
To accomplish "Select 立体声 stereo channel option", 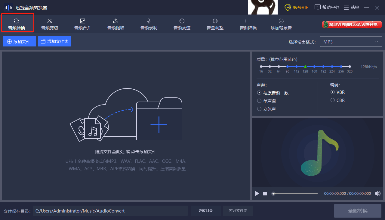I will 266,109.
